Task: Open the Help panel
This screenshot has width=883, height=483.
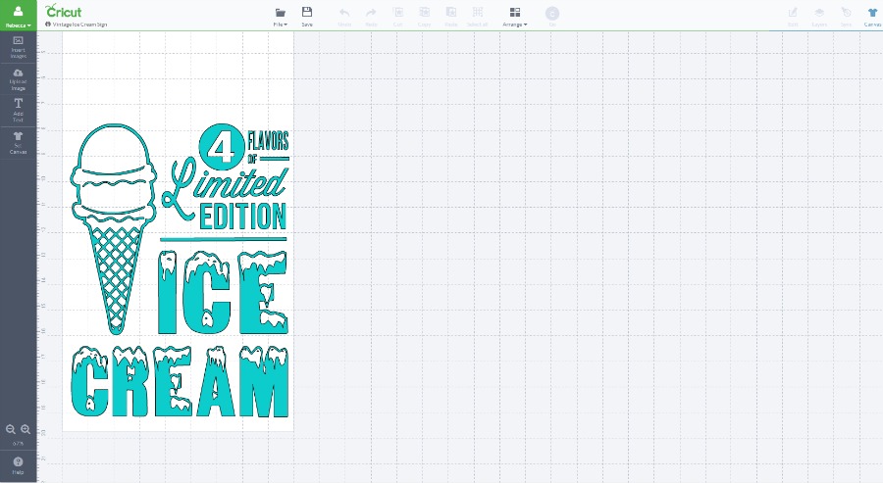Action: [x=18, y=465]
